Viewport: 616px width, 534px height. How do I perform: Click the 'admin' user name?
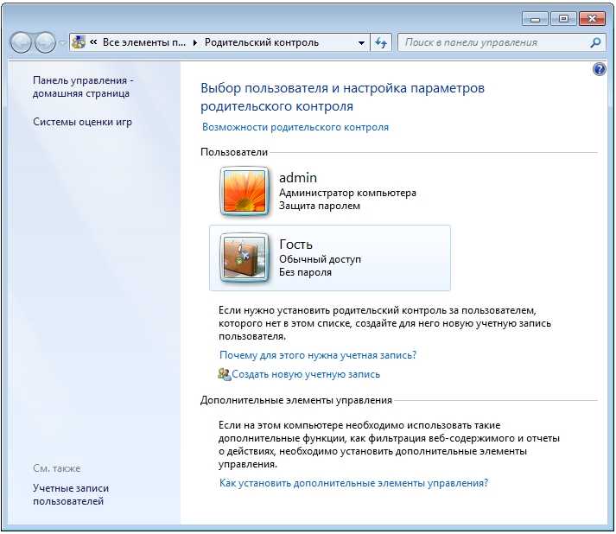click(x=298, y=178)
